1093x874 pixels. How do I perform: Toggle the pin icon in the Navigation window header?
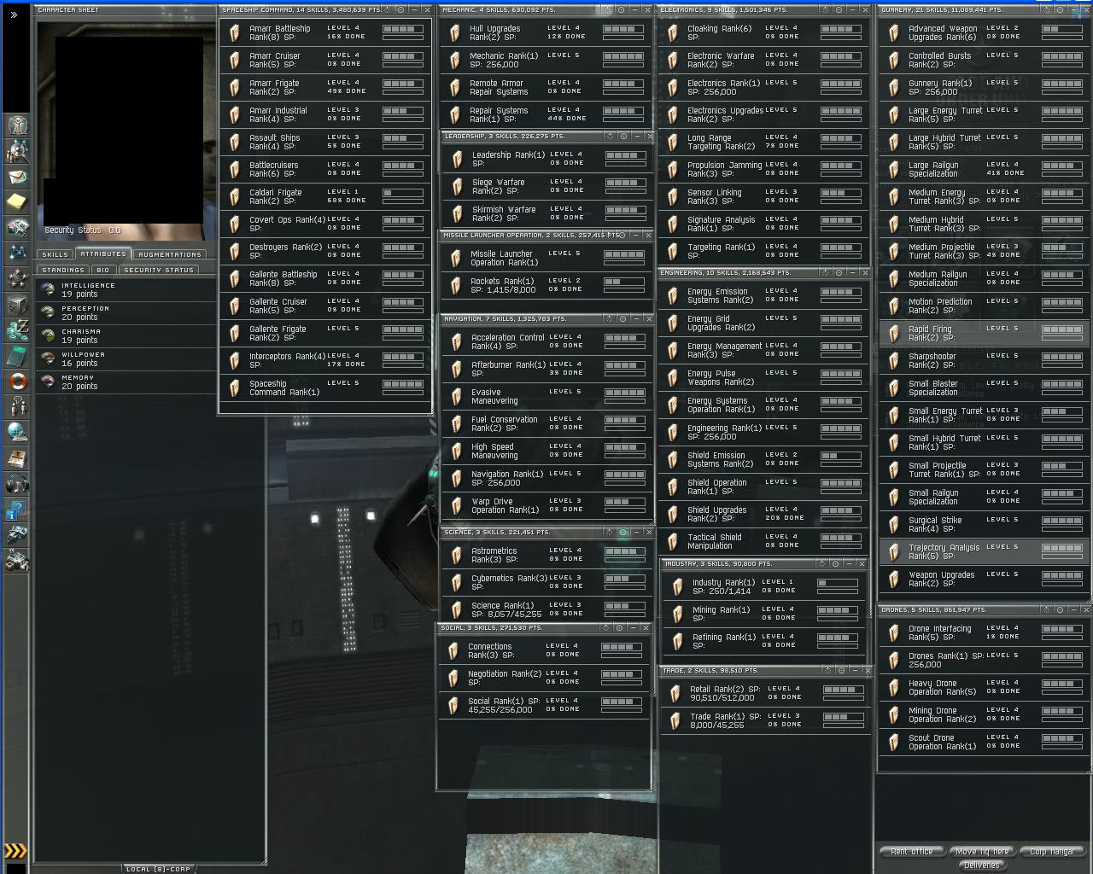[608, 318]
